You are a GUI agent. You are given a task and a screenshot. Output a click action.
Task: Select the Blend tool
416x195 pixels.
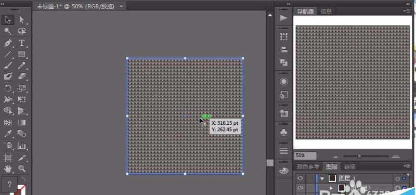tap(22, 134)
